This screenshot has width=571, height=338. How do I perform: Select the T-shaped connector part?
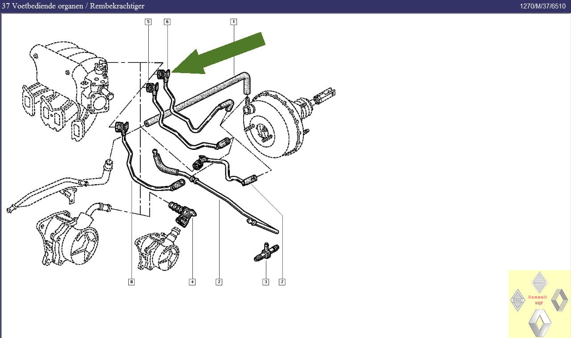pyautogui.click(x=266, y=252)
